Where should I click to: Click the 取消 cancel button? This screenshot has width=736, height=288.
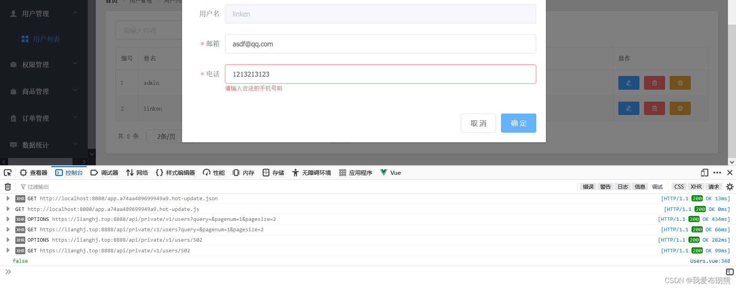pos(478,123)
